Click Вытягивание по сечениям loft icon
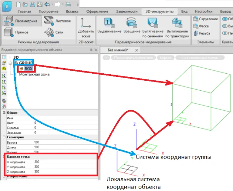This screenshot has width=233, height=191. pyautogui.click(x=153, y=23)
